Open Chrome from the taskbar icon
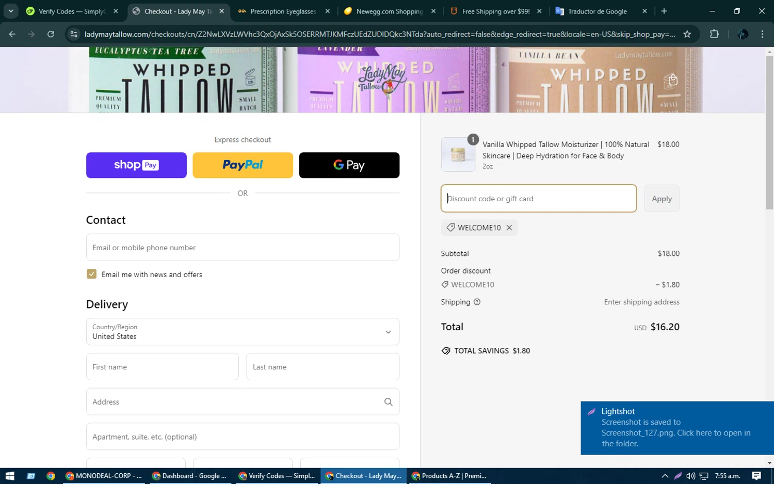The image size is (774, 484). [x=51, y=476]
